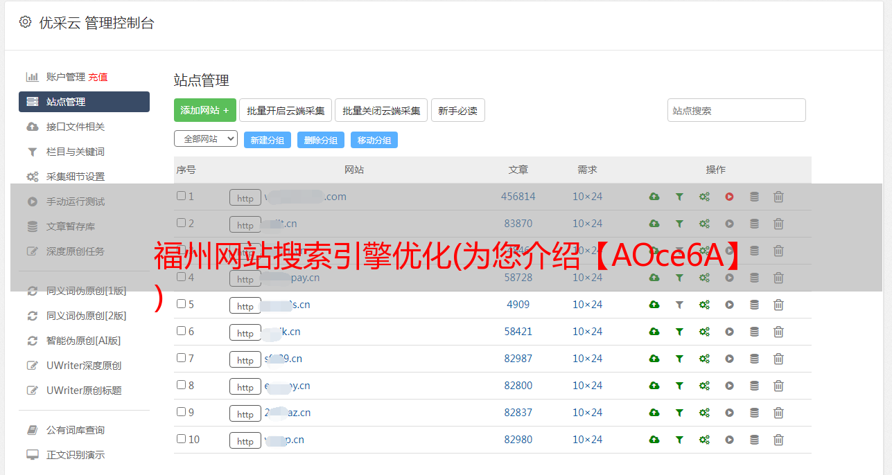Mark the checkbox for row 10
The image size is (892, 475).
click(x=181, y=439)
